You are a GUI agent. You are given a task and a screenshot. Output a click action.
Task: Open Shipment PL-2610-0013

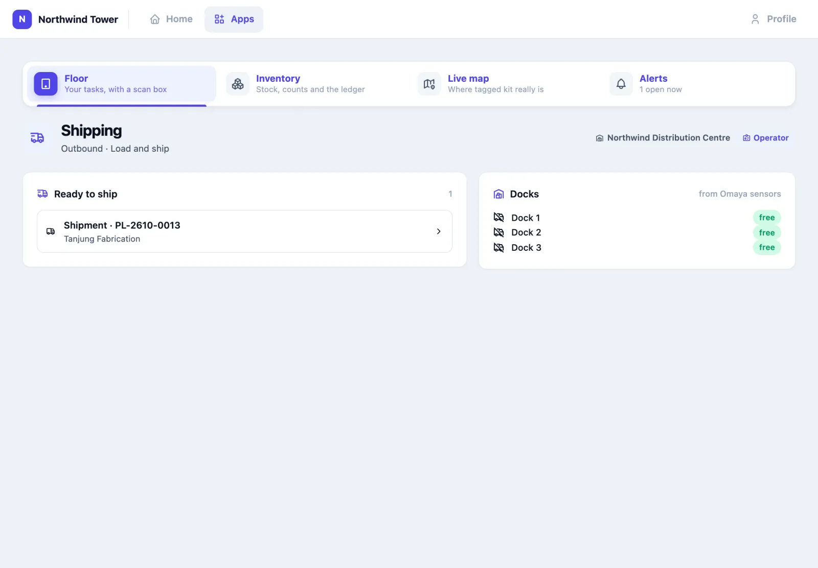tap(245, 231)
